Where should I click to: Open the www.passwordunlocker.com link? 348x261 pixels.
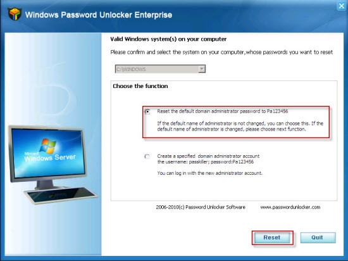[x=290, y=207]
